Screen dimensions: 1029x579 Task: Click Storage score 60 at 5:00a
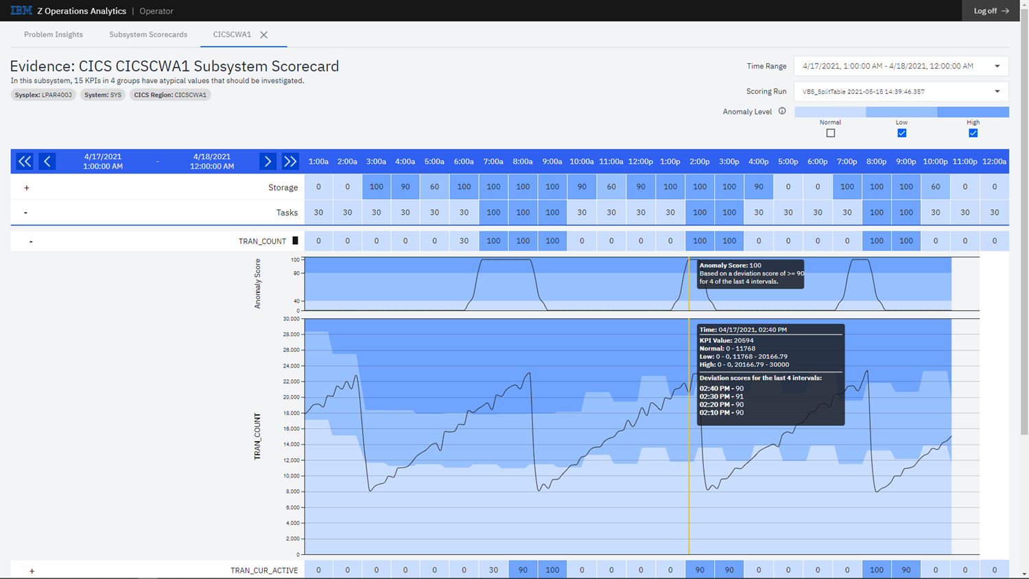(434, 187)
